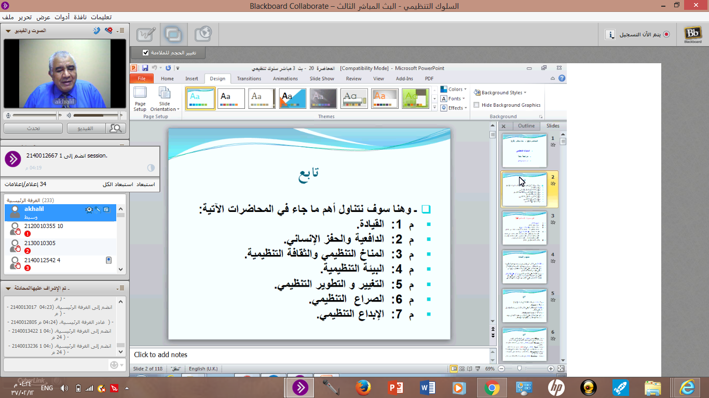This screenshot has height=398, width=709.
Task: Check Hide Background Graphics
Action: 476,105
